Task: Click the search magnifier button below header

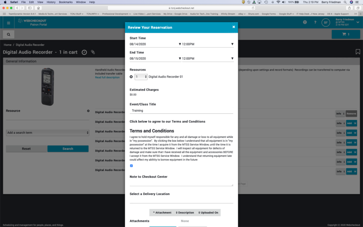Action: click(9, 34)
